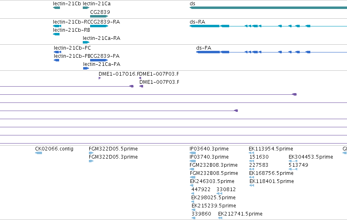Click the EK304453.5prime EST glyph
Image resolution: width=347 pixels, height=220 pixels.
click(293, 161)
